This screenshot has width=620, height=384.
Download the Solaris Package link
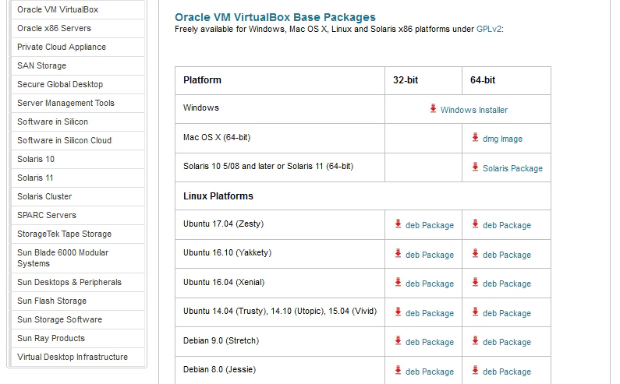pos(512,168)
